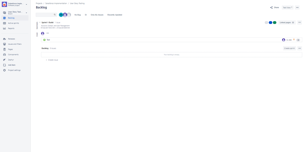Open Project settings from the sidebar
304x152 pixels.
tap(15, 70)
